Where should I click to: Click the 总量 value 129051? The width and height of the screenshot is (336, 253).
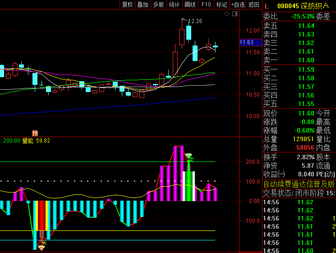coord(303,139)
